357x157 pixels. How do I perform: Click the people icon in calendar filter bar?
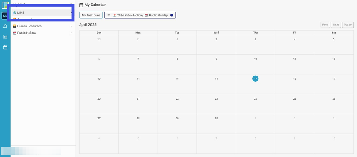pos(109,15)
